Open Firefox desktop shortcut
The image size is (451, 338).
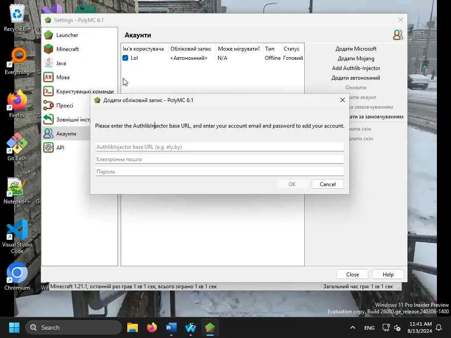pos(17,104)
